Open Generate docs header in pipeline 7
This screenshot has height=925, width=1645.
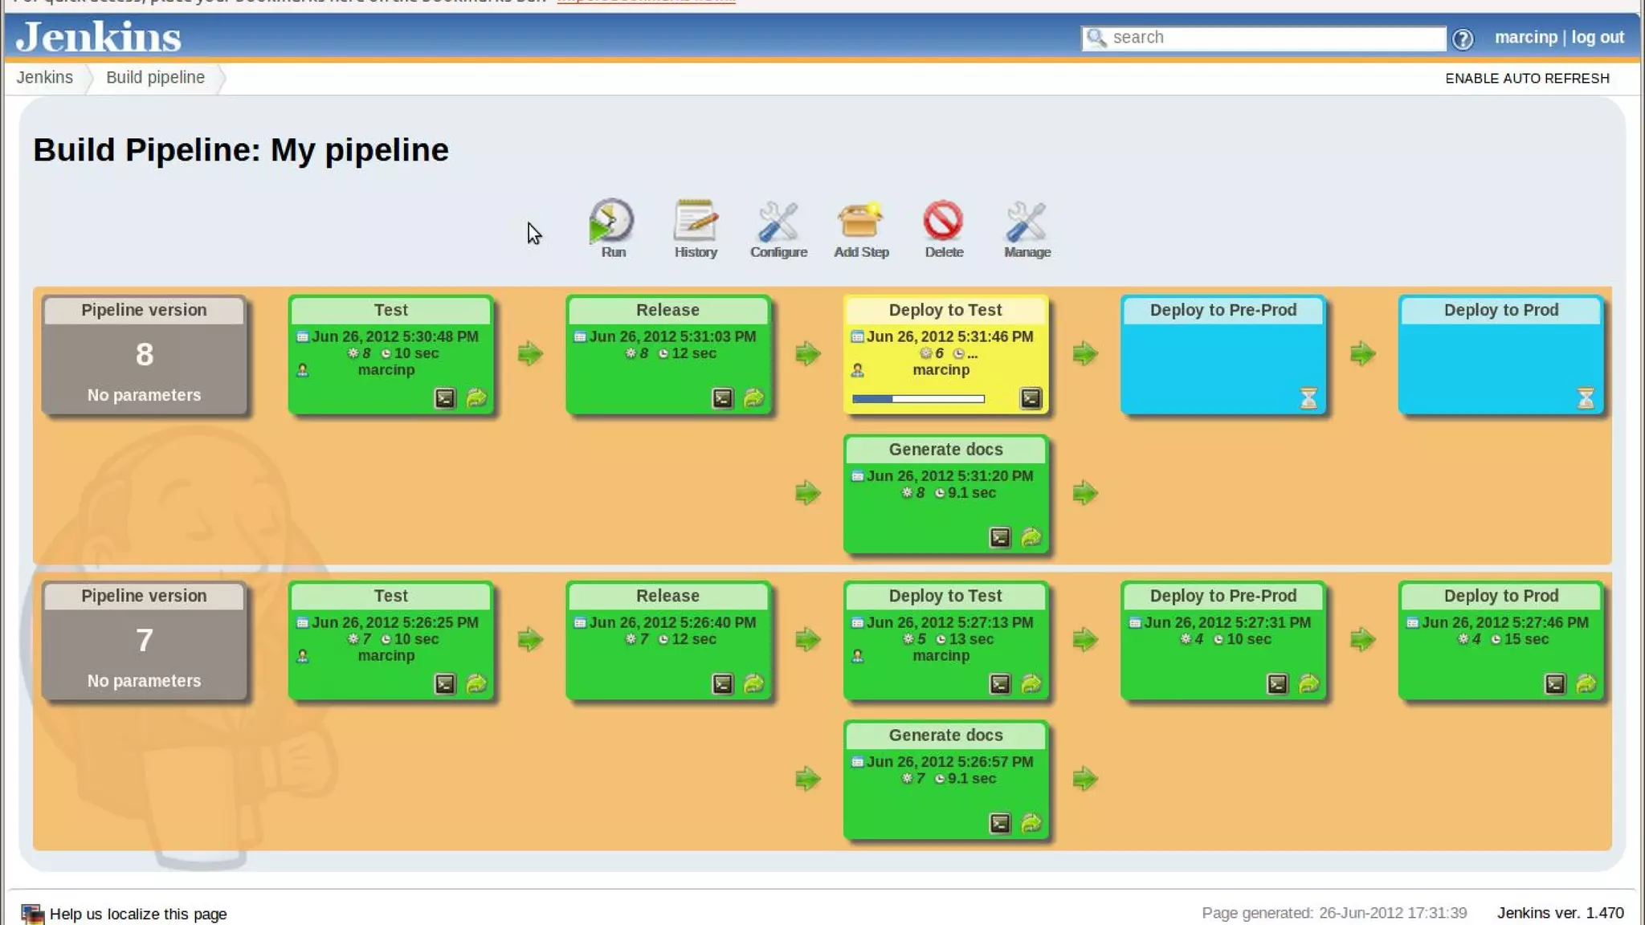pyautogui.click(x=945, y=735)
